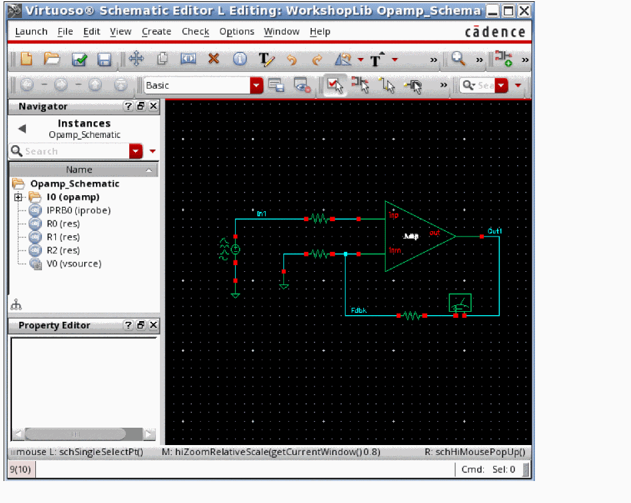The image size is (631, 503).
Task: Click the Undo arrow icon
Action: [x=291, y=59]
